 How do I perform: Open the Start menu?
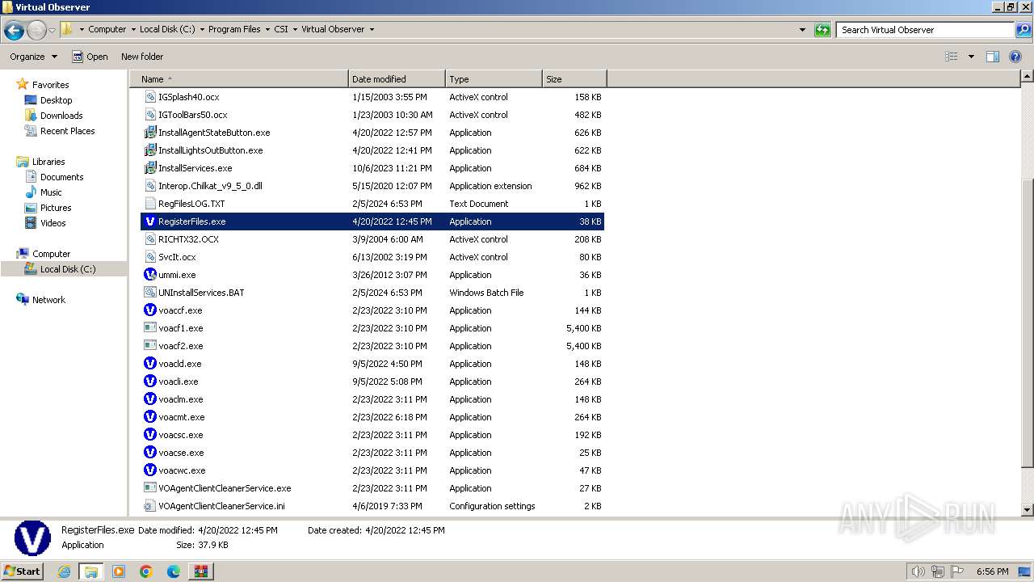pyautogui.click(x=23, y=571)
